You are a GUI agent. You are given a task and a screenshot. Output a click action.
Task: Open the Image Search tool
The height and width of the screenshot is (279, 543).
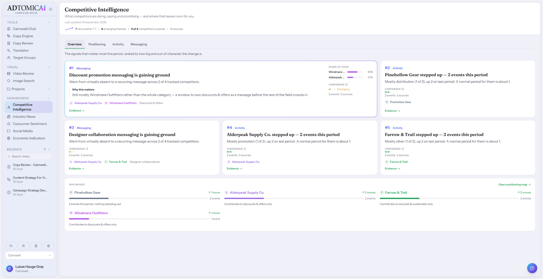(24, 81)
